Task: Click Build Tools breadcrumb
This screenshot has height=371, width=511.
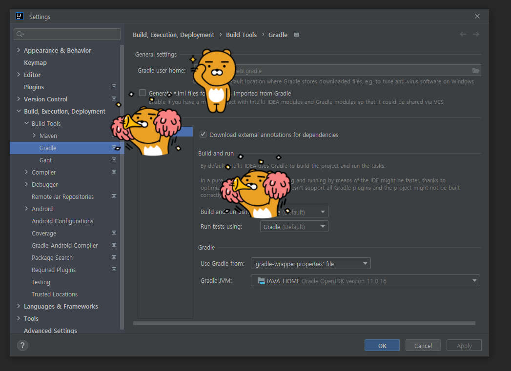Action: tap(241, 35)
